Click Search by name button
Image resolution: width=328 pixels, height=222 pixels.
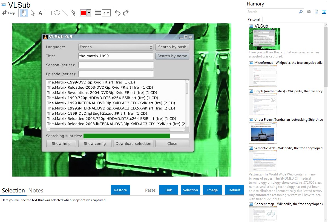172,56
